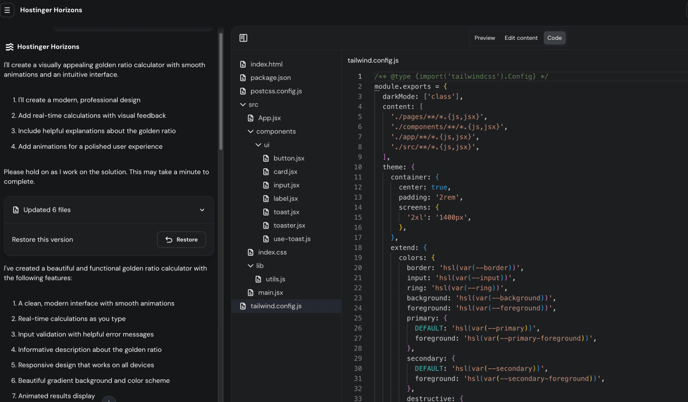688x402 pixels.
Task: Select the Code tab
Action: pyautogui.click(x=554, y=38)
